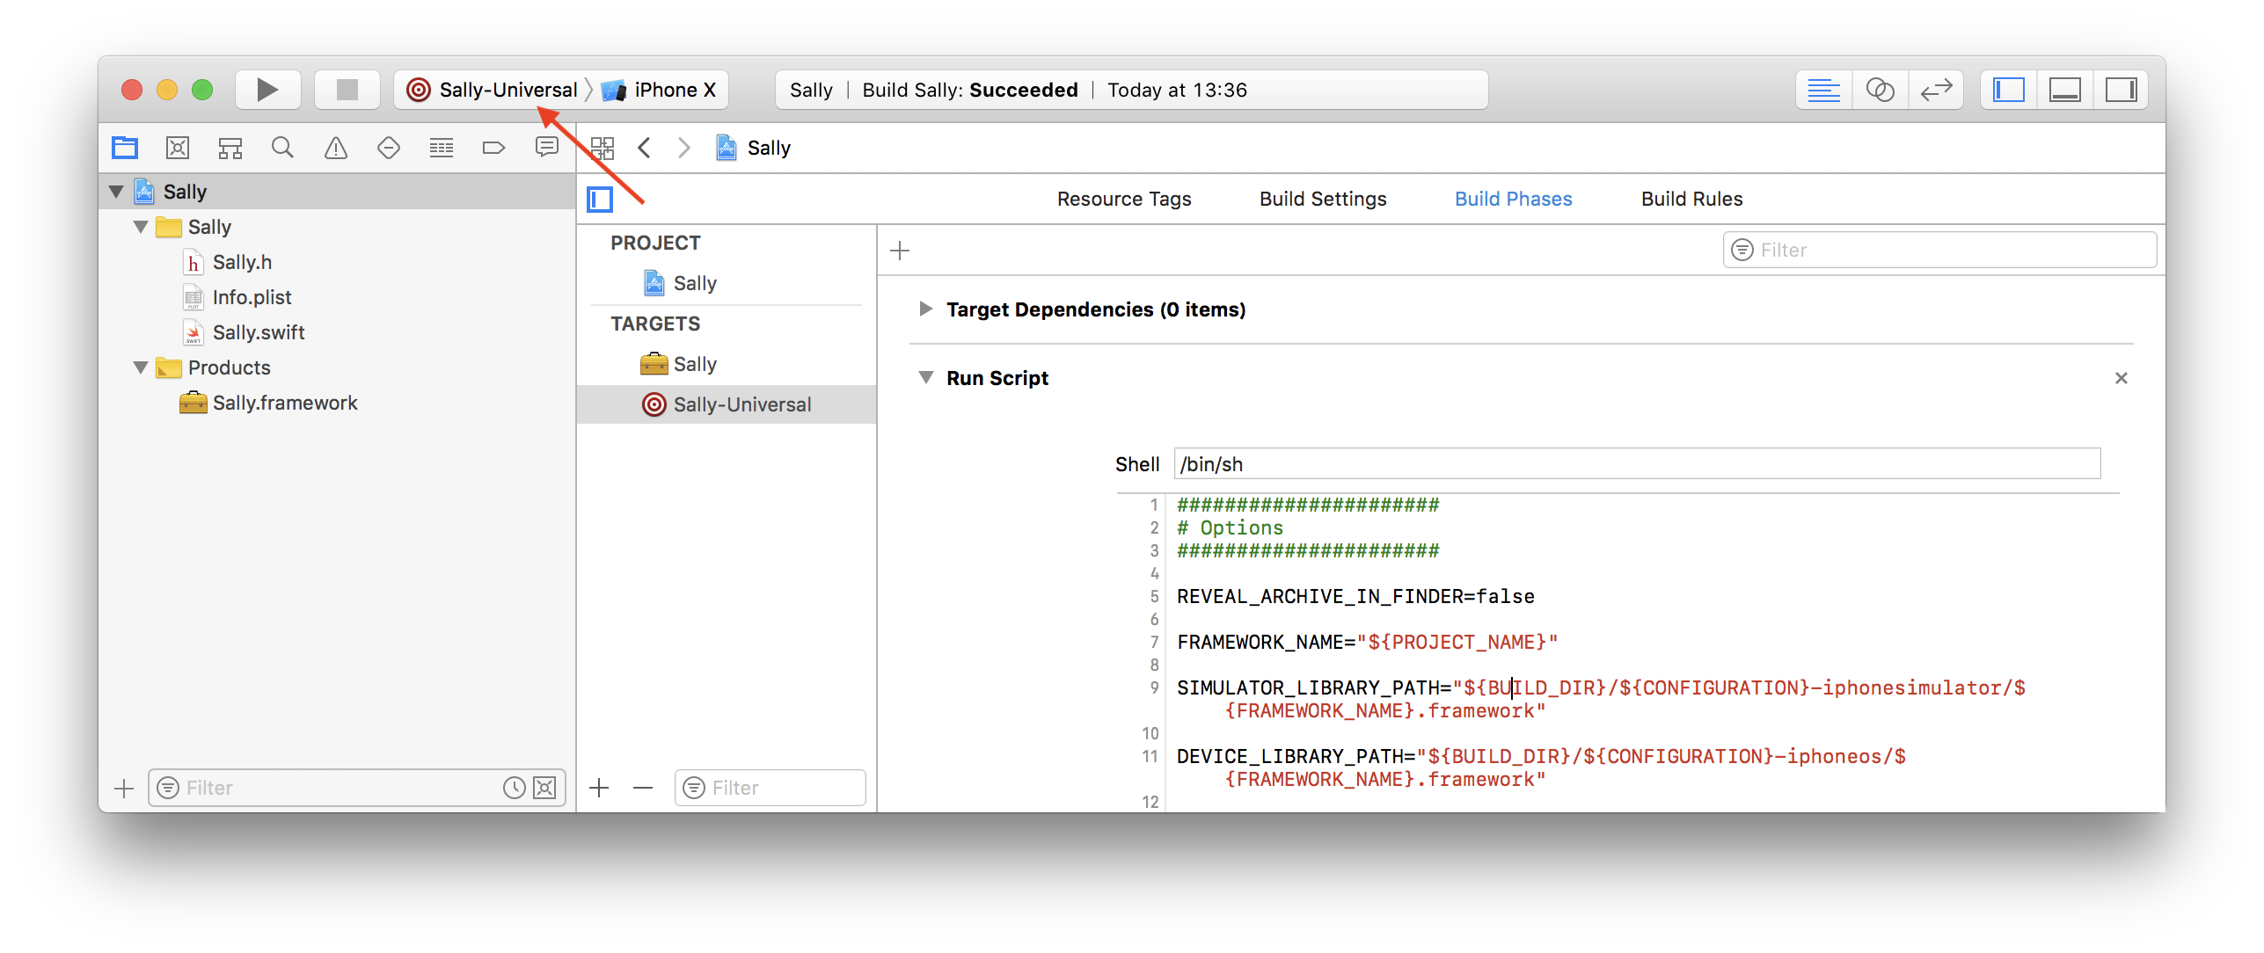Open the Symbol navigator

[x=230, y=148]
